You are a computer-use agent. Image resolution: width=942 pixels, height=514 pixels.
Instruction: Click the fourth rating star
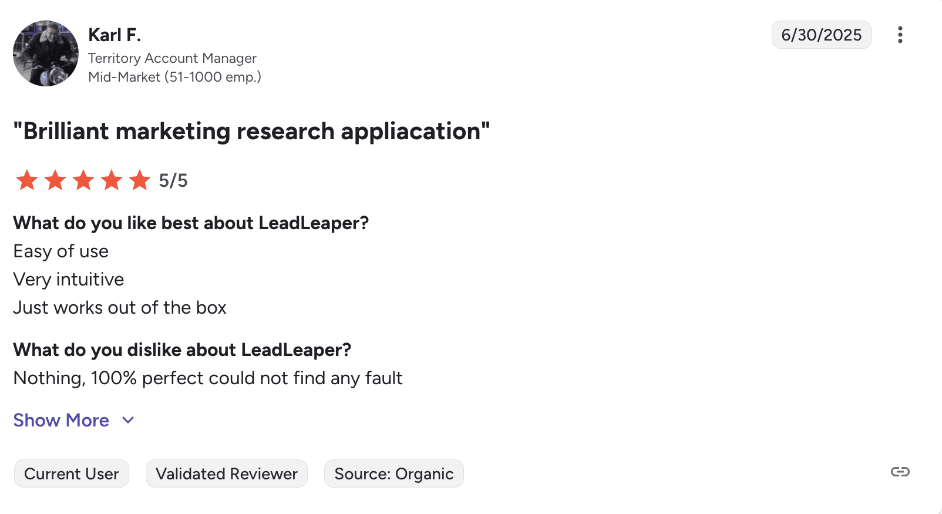[x=112, y=180]
